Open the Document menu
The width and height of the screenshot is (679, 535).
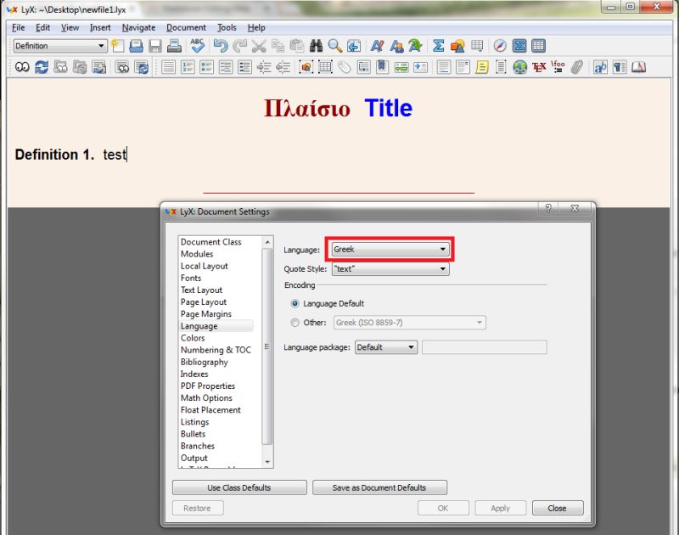click(186, 27)
